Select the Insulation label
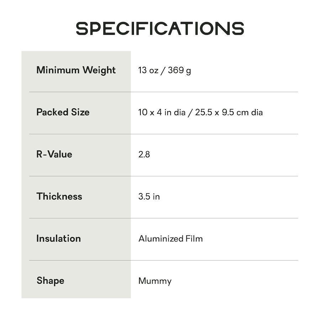 59,239
